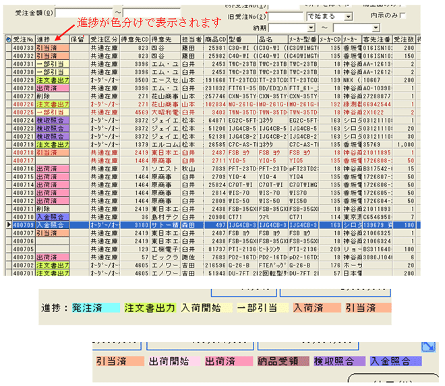This screenshot has width=445, height=386.
Task: Click the 受注No. column header
Action: [23, 40]
